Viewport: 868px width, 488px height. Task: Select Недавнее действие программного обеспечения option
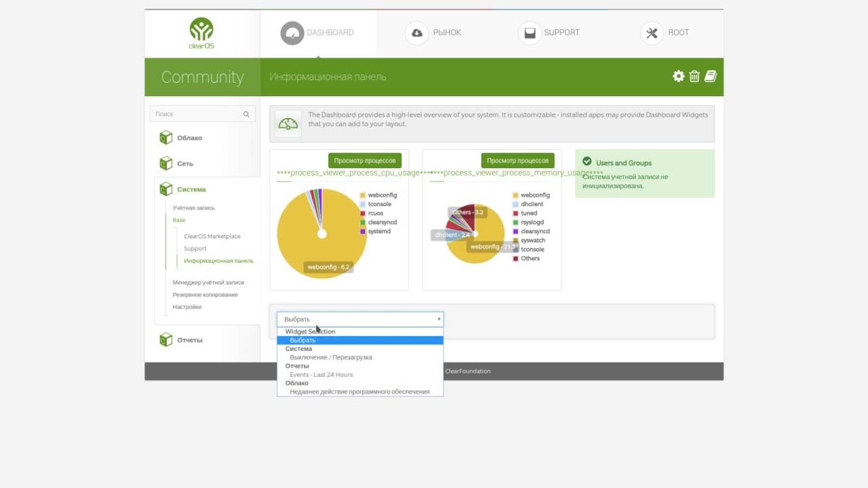point(359,392)
